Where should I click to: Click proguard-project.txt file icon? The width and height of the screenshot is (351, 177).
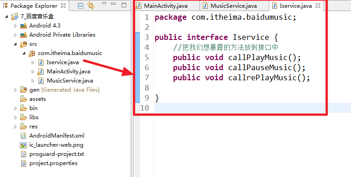click(x=23, y=154)
